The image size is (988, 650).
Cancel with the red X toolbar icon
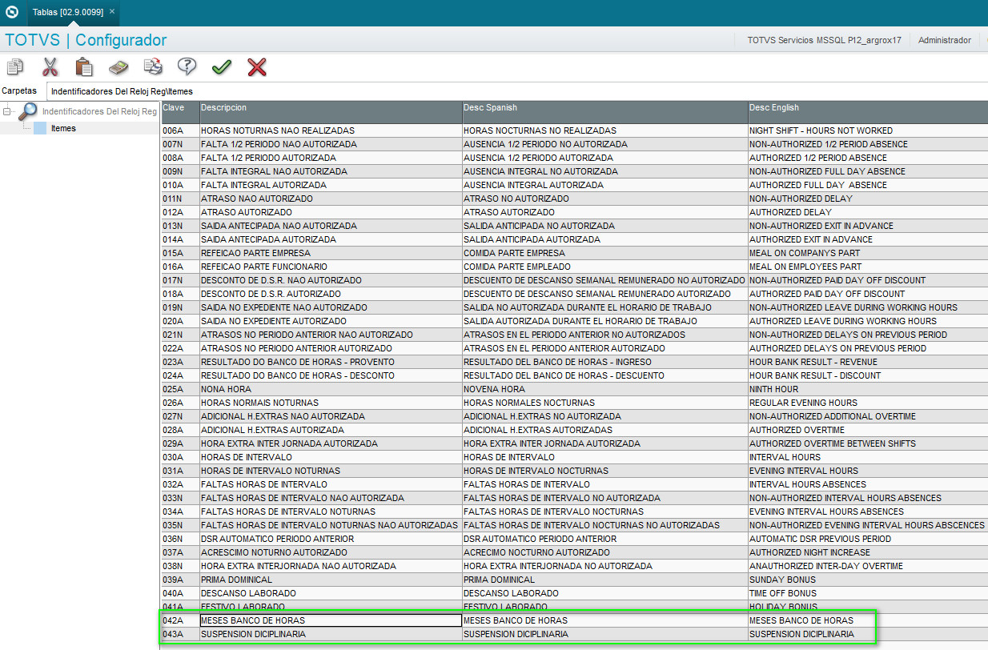[257, 67]
